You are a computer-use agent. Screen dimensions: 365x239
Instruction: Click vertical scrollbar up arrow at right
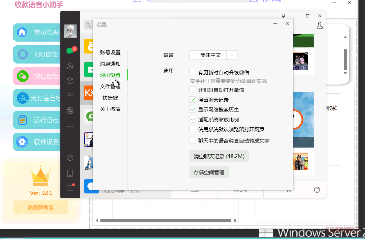(x=345, y=37)
